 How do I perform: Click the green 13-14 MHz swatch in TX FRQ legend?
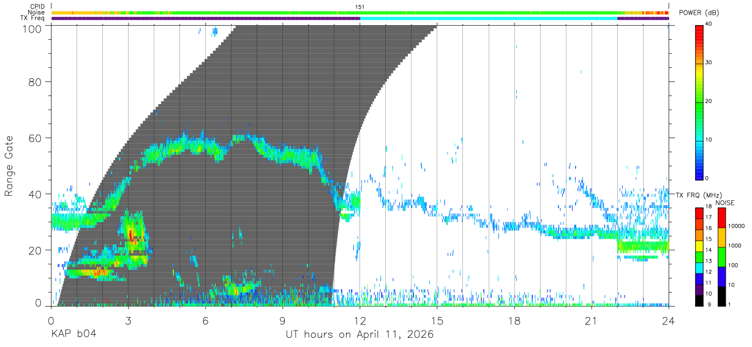pos(699,256)
